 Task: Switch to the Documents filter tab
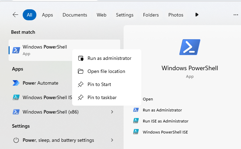click(75, 15)
